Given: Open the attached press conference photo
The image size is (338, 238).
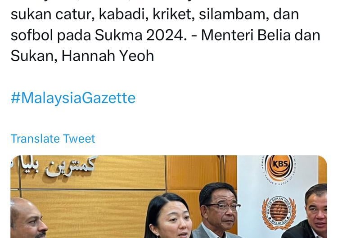Looking at the screenshot, I should point(169,197).
